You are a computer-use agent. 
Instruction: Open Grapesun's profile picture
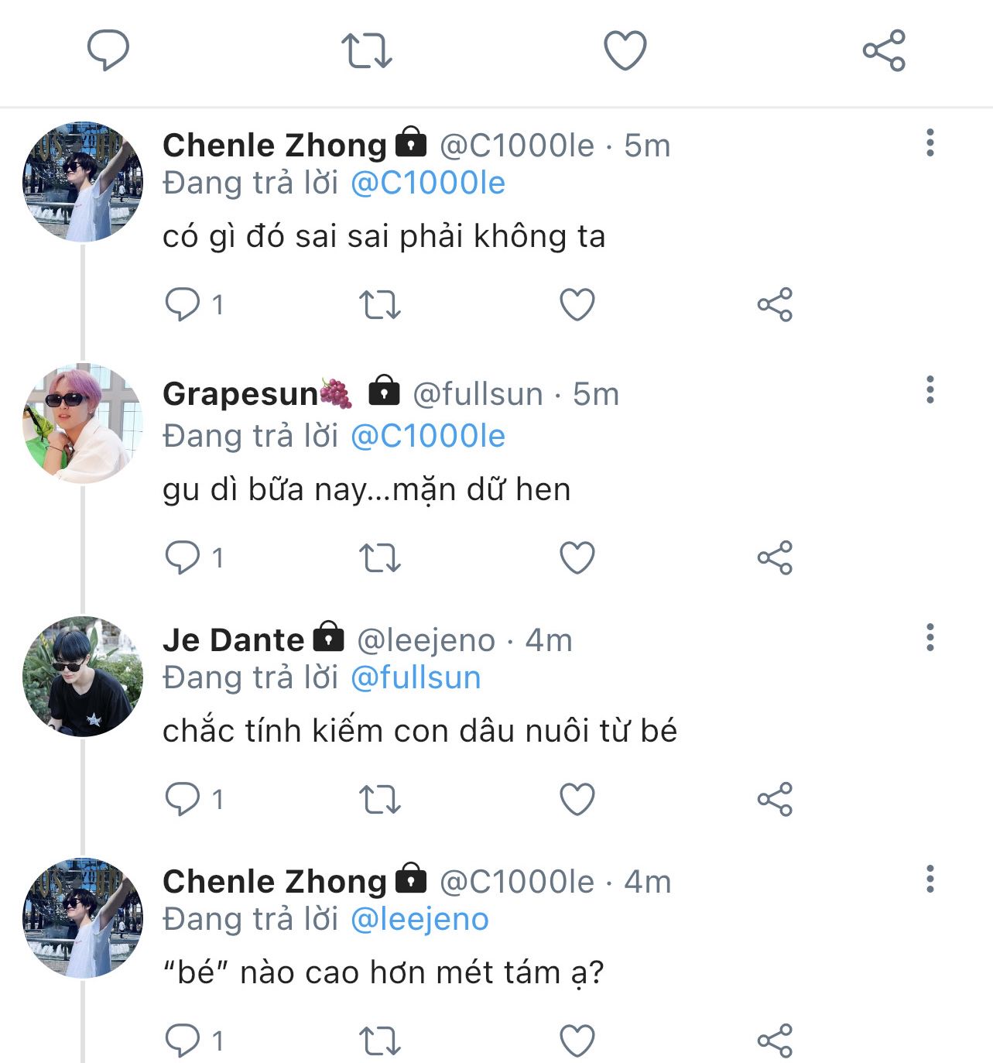tap(83, 423)
